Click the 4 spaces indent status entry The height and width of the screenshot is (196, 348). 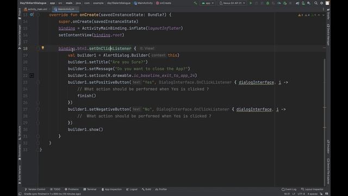point(312,194)
